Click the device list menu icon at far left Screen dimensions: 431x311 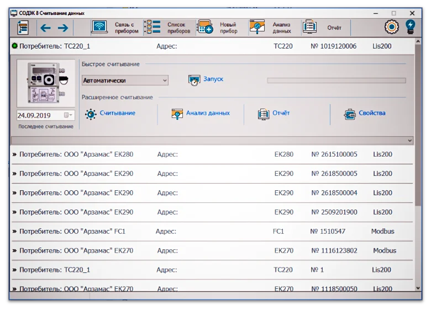[x=23, y=28]
